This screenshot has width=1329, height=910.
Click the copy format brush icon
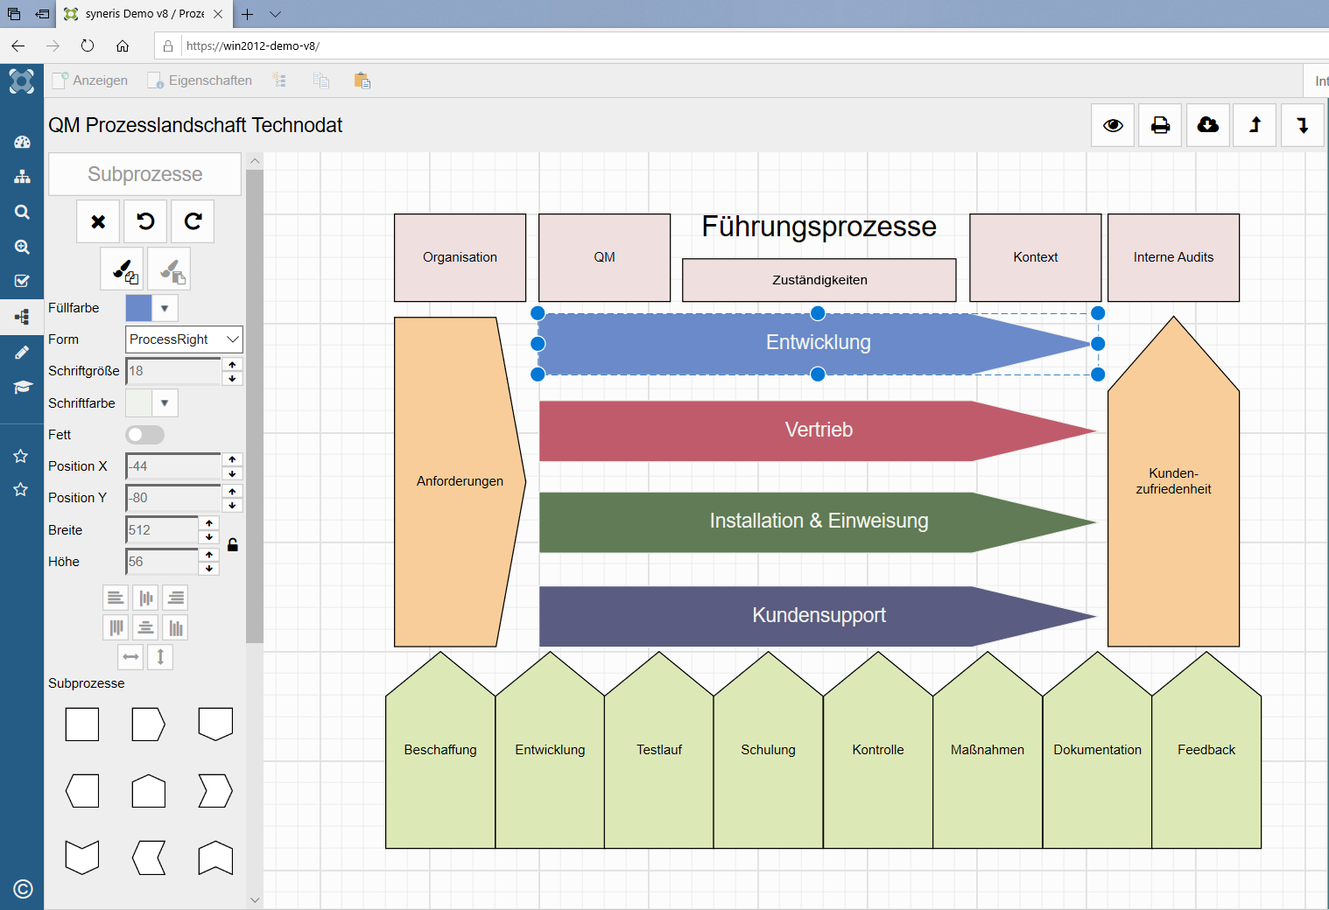coord(122,270)
